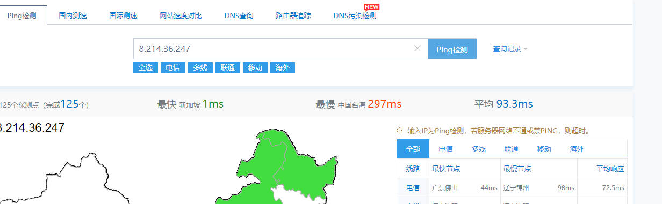Click the IP address input field

coord(273,49)
